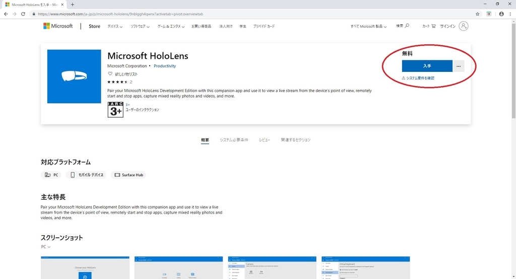
Task: Select the mobile device platform chip
Action: tap(87, 175)
